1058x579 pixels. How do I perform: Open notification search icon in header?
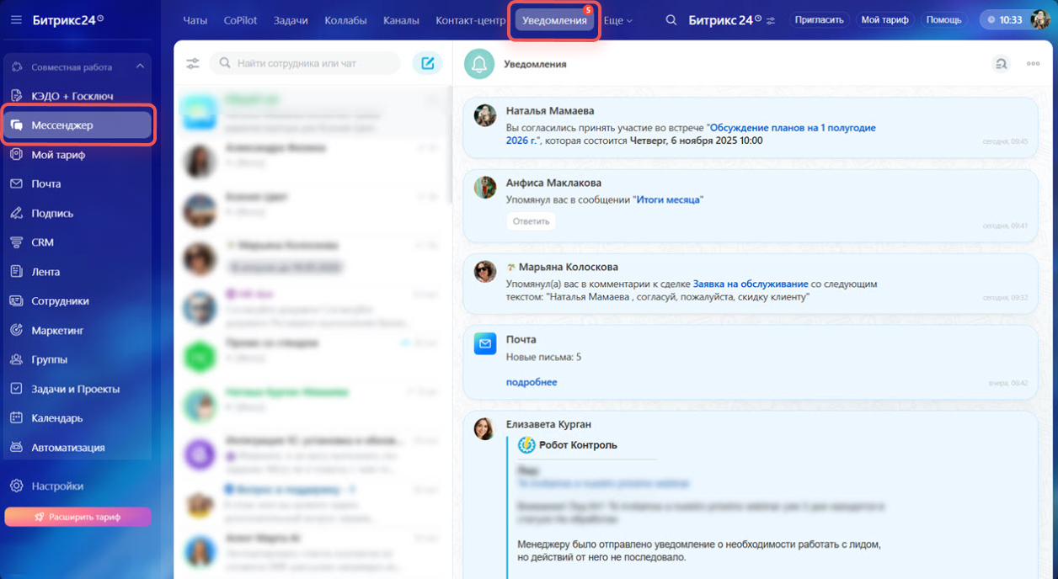(1000, 64)
